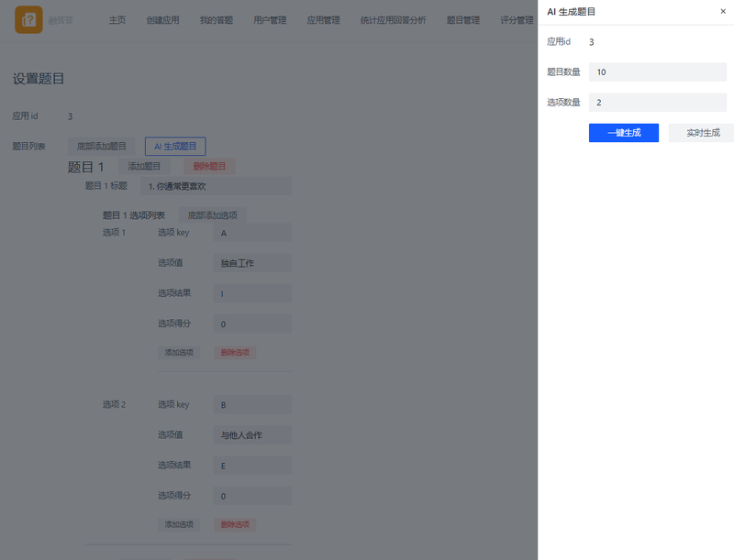Screen dimensions: 734x560
Task: Open the 应用管理 nav item
Action: click(x=323, y=20)
